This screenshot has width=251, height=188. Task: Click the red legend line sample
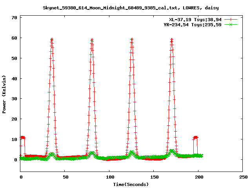click(x=231, y=20)
